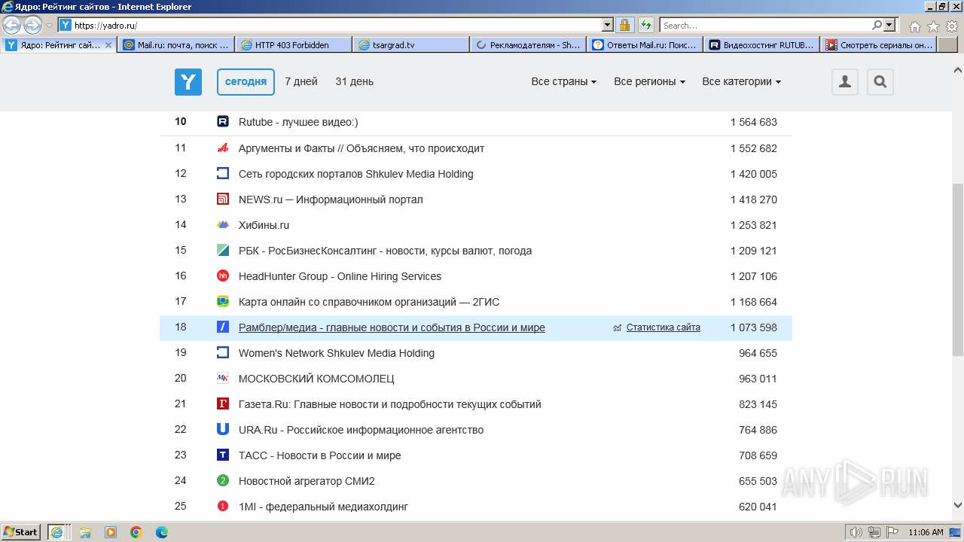Click the refresh page icon
Image resolution: width=964 pixels, height=542 pixels.
(646, 25)
